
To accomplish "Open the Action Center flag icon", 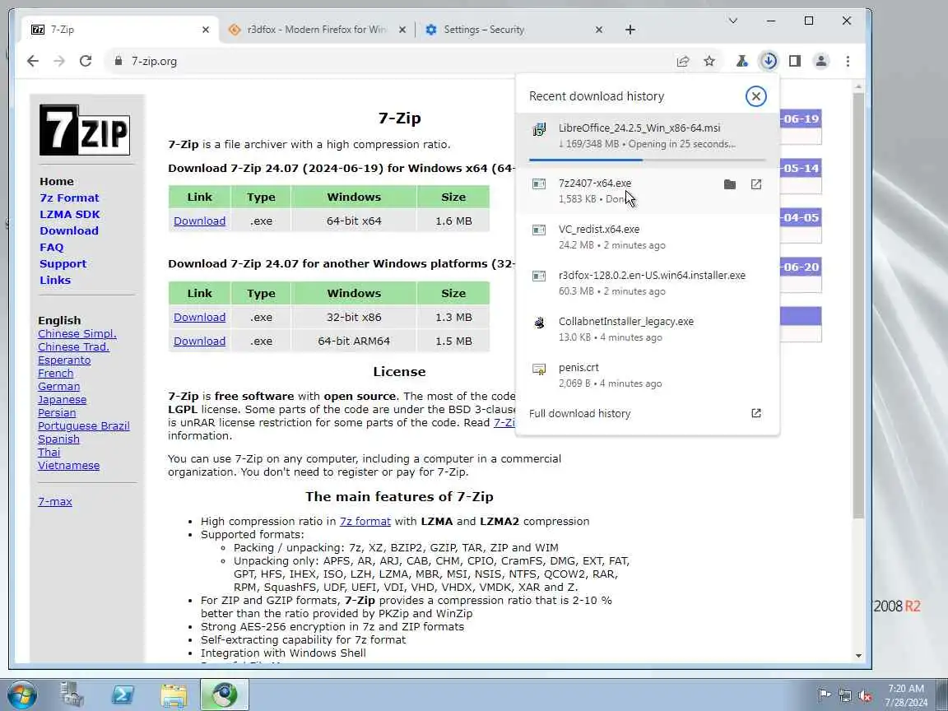I will click(824, 695).
